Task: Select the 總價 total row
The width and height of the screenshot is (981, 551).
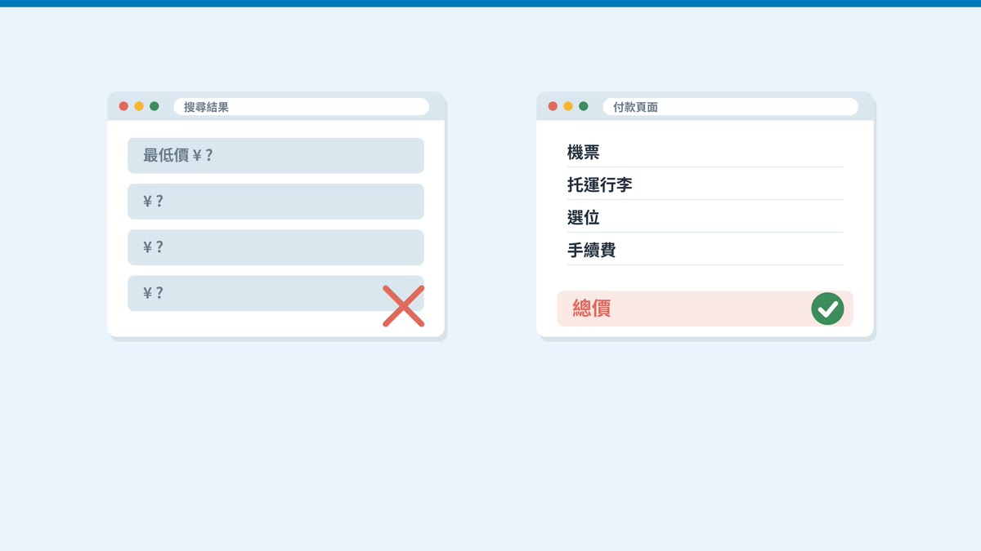Action: pyautogui.click(x=705, y=309)
